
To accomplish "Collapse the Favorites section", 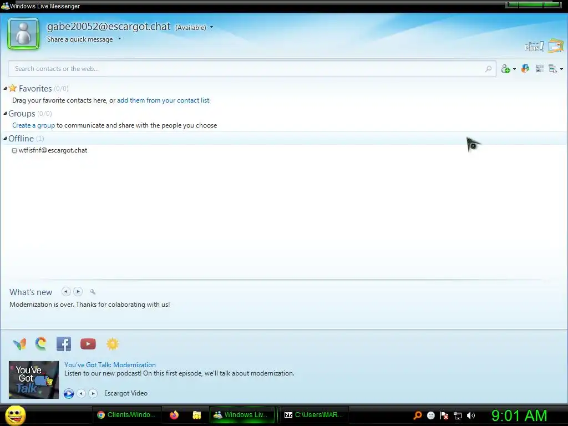I will [x=5, y=88].
